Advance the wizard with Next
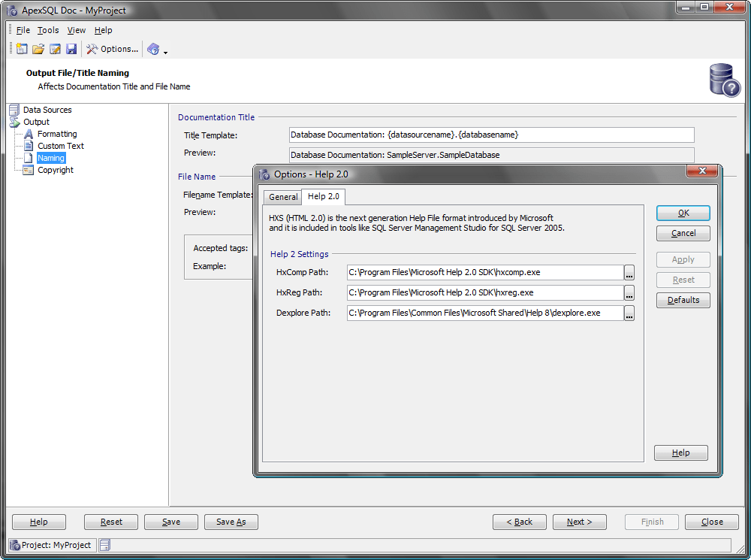The image size is (751, 560). click(x=579, y=522)
